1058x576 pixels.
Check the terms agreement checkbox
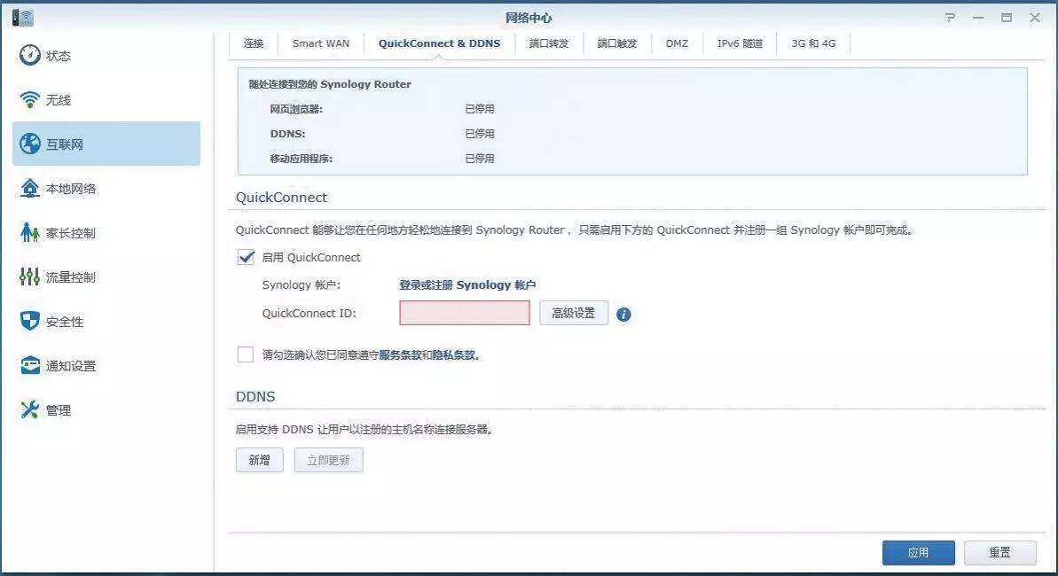246,354
